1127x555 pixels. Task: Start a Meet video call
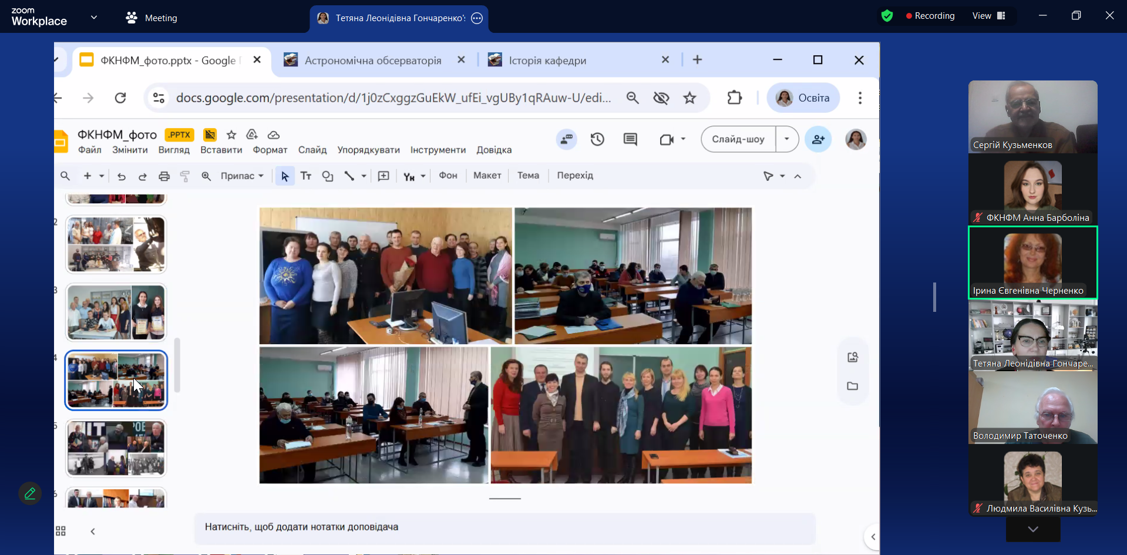pos(668,139)
